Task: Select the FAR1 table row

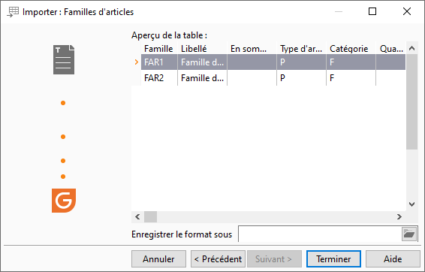Action: [x=273, y=62]
